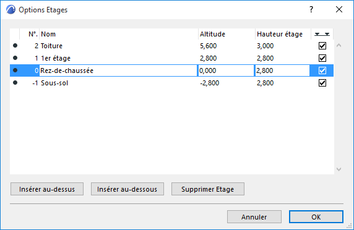Click the bullet marker of the Sous-sol row
Screen dimensions: 354x230
[x=15, y=83]
